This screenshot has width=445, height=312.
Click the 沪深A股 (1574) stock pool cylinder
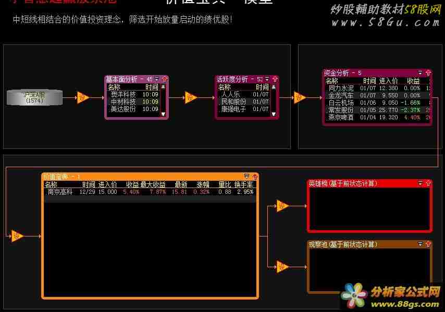click(x=34, y=97)
